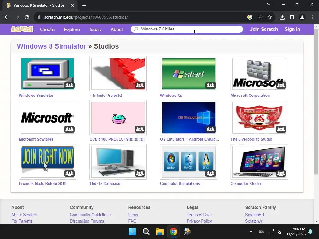Image resolution: width=319 pixels, height=239 pixels.
Task: Open the Microsoft Sowtares studio thumbnail
Action: 48,117
